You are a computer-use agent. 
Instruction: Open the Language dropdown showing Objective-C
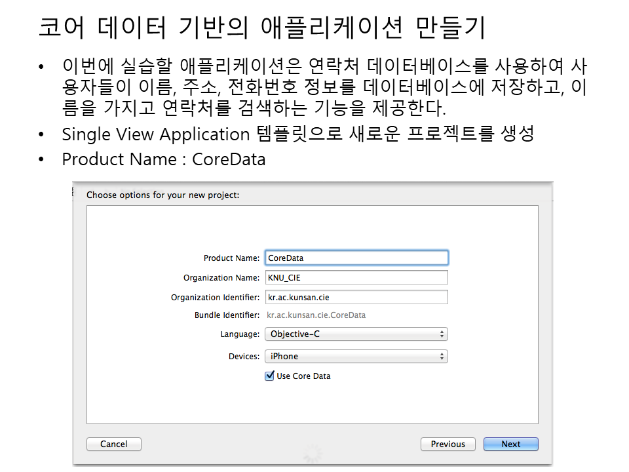pos(356,334)
